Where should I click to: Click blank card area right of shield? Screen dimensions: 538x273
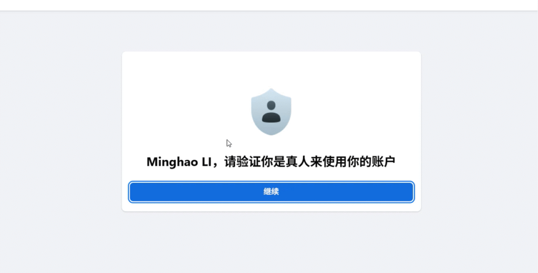[x=356, y=112]
